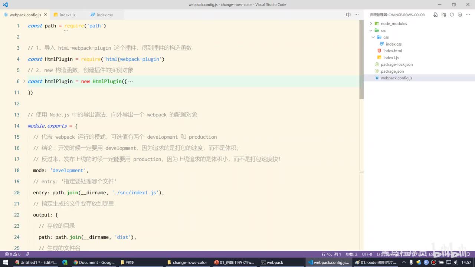Switch to Document Google Chrome taskbar window
The height and width of the screenshot is (267, 475).
[94, 262]
